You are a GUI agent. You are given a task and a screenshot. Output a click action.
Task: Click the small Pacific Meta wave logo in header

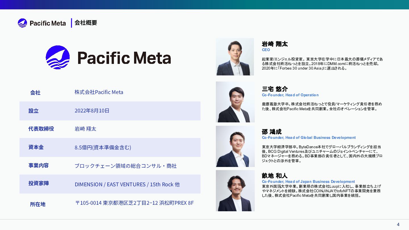click(22, 23)
